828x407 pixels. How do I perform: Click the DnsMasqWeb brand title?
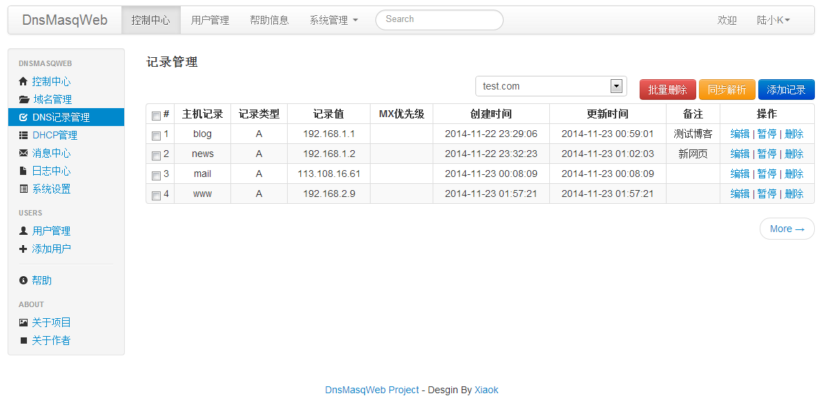pyautogui.click(x=65, y=20)
